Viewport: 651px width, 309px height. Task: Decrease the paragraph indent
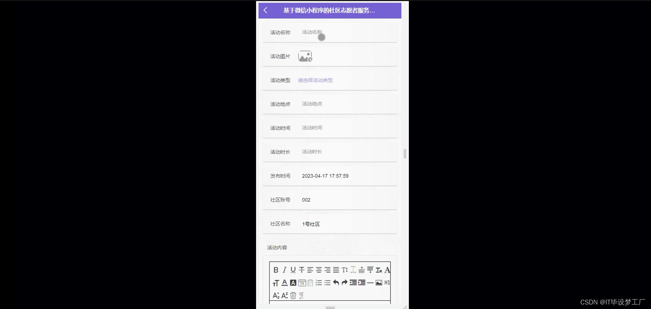(353, 283)
